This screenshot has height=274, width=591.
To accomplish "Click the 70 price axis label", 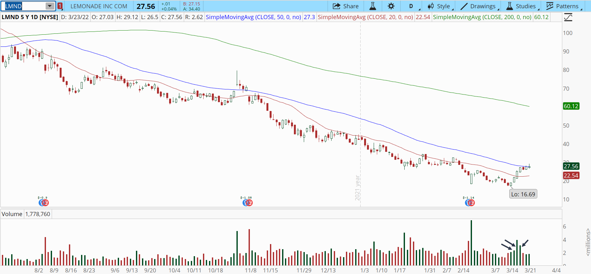I will [566, 89].
